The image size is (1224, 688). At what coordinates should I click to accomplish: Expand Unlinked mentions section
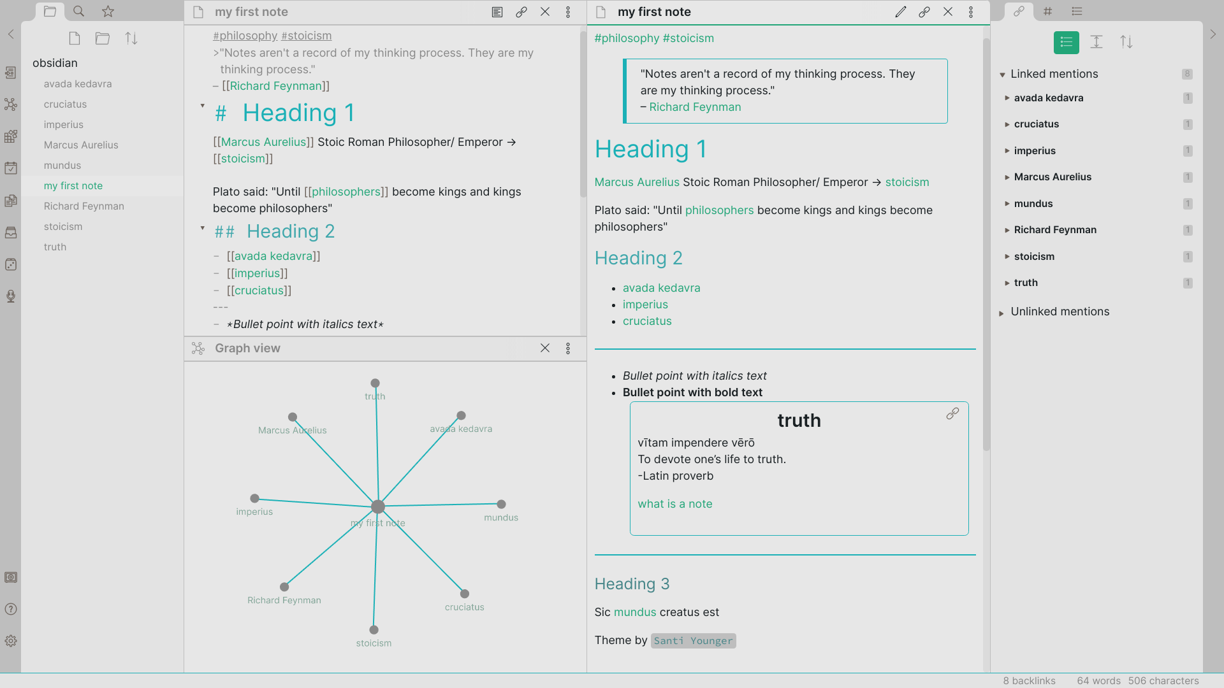tap(1002, 313)
